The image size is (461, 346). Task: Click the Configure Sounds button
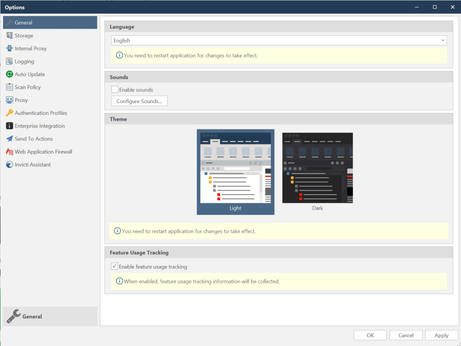pyautogui.click(x=139, y=101)
